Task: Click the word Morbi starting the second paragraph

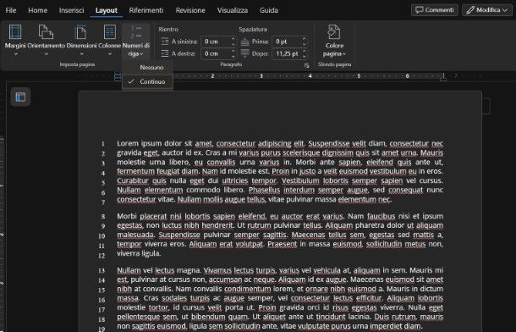Action: [x=127, y=216]
